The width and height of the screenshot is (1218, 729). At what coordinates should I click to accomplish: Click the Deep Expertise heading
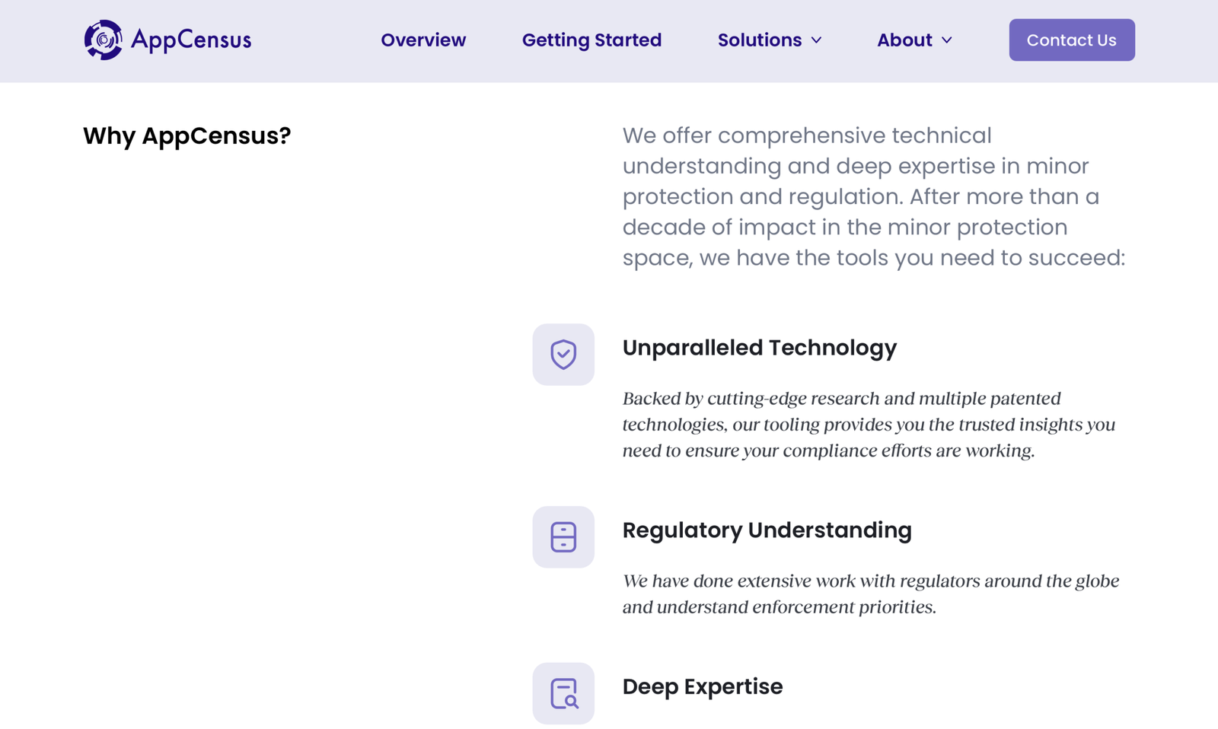pos(702,686)
